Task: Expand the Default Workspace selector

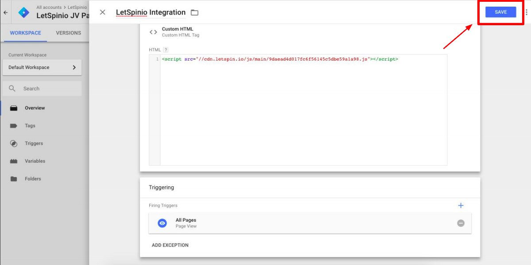Action: click(x=42, y=67)
